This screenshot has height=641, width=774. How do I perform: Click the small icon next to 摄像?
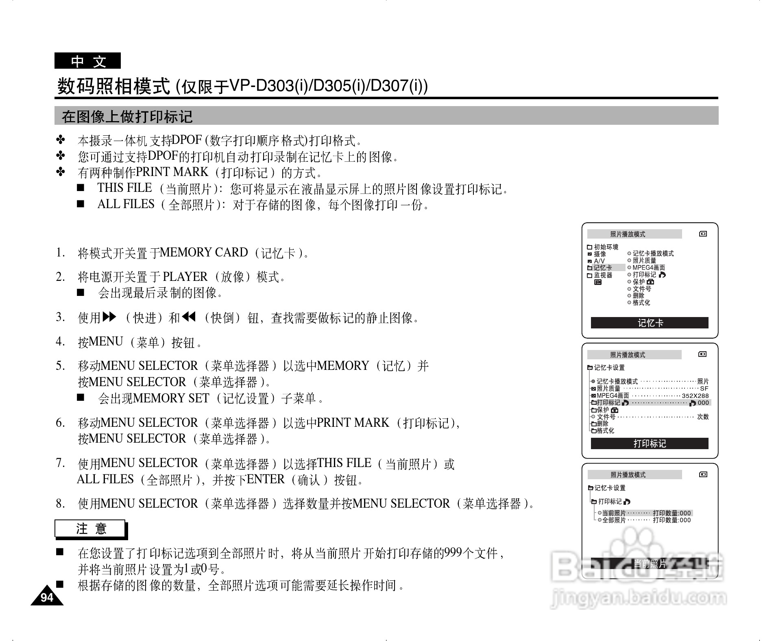pyautogui.click(x=590, y=254)
